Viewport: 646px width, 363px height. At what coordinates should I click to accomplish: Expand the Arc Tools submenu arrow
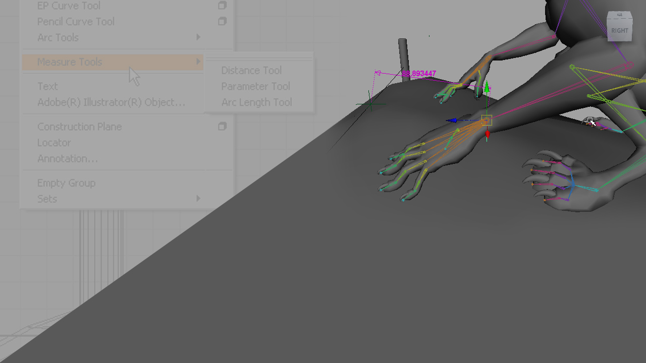[x=198, y=37]
